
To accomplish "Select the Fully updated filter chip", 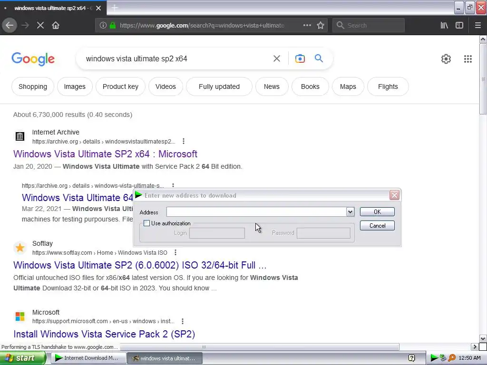I will [x=219, y=86].
